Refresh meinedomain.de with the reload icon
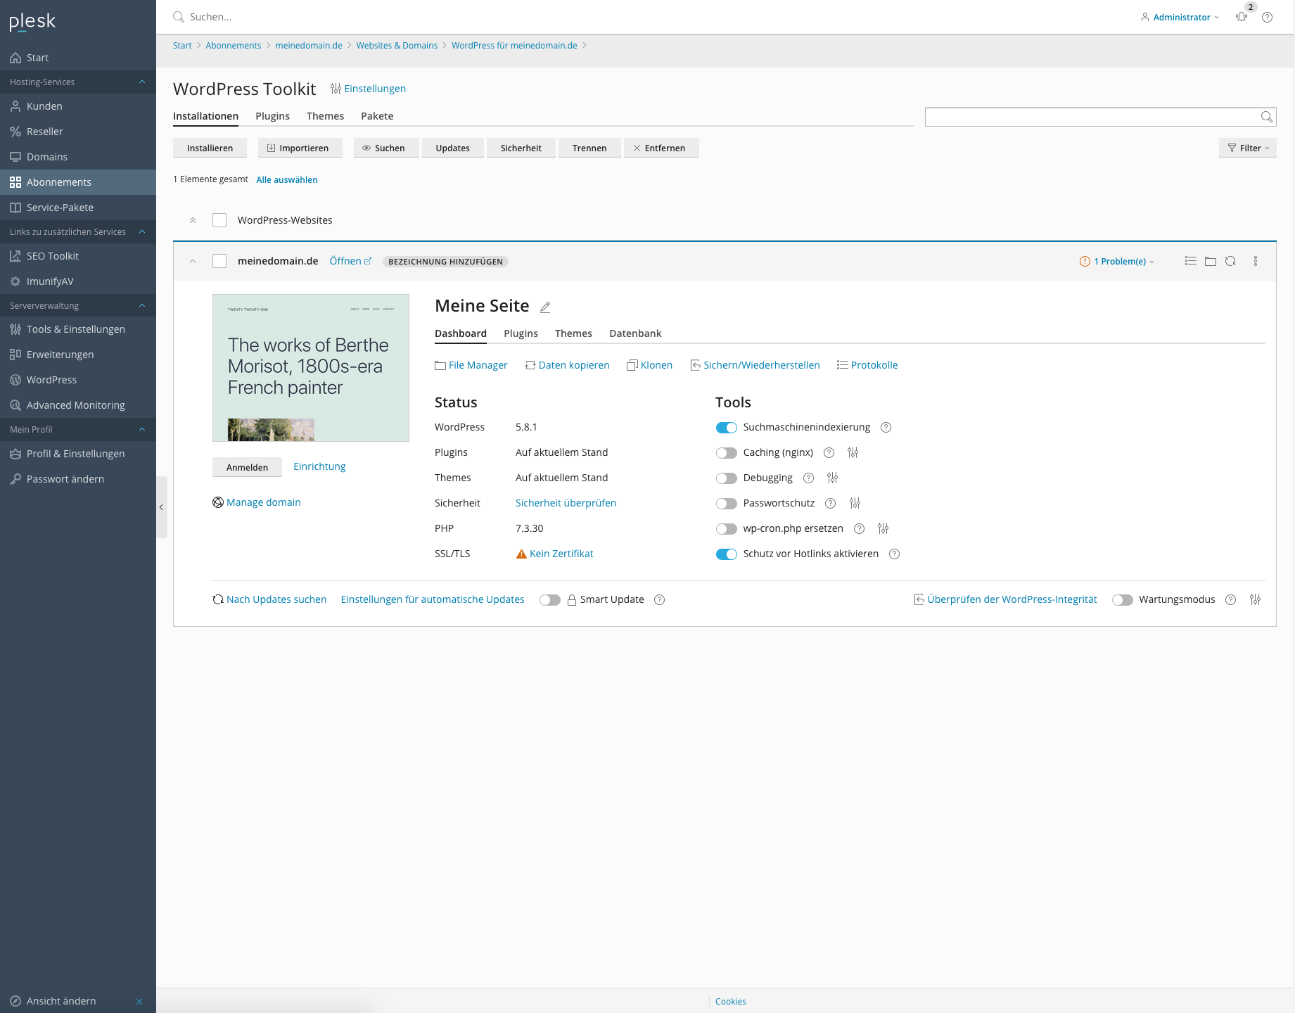 1230,261
